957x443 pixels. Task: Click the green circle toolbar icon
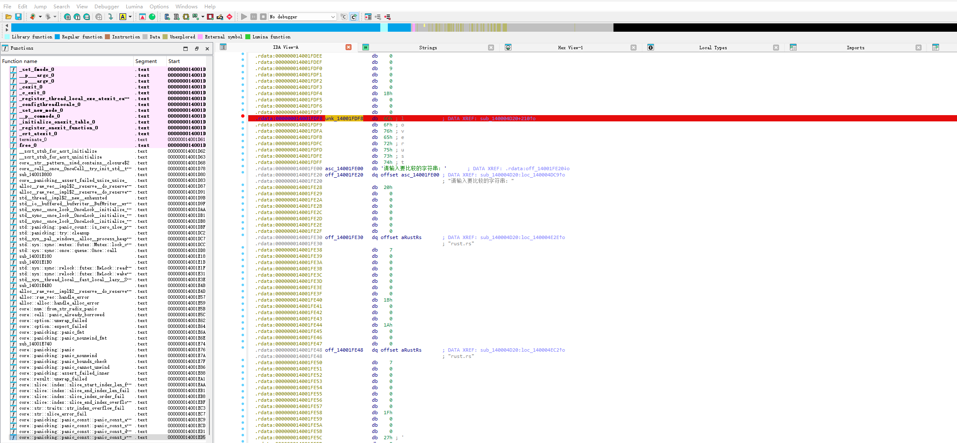(x=152, y=17)
